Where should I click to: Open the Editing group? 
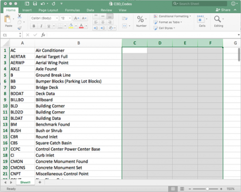click(x=219, y=21)
